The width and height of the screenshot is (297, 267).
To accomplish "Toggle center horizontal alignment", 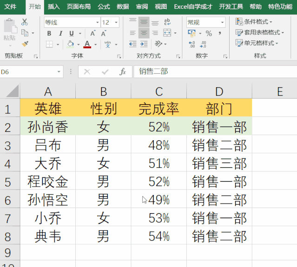I will pyautogui.click(x=144, y=33).
